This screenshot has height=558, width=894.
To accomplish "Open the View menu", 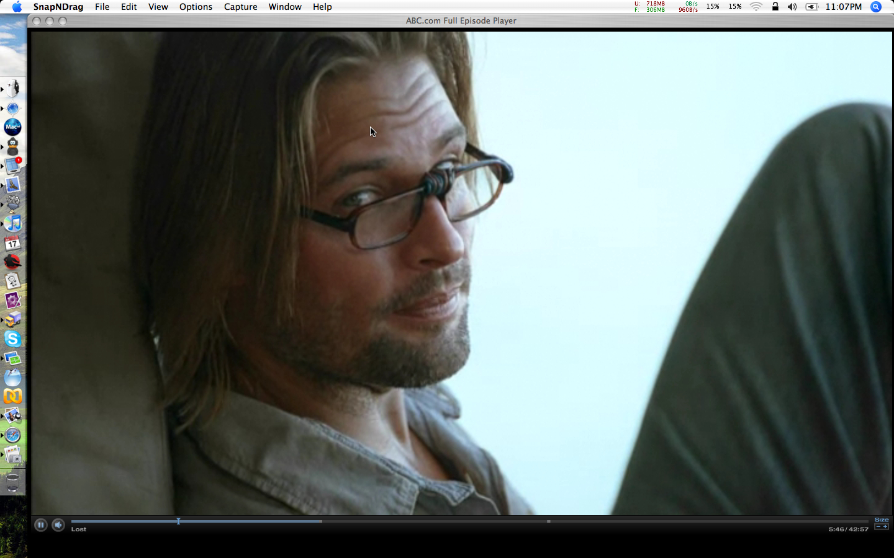I will [x=158, y=7].
